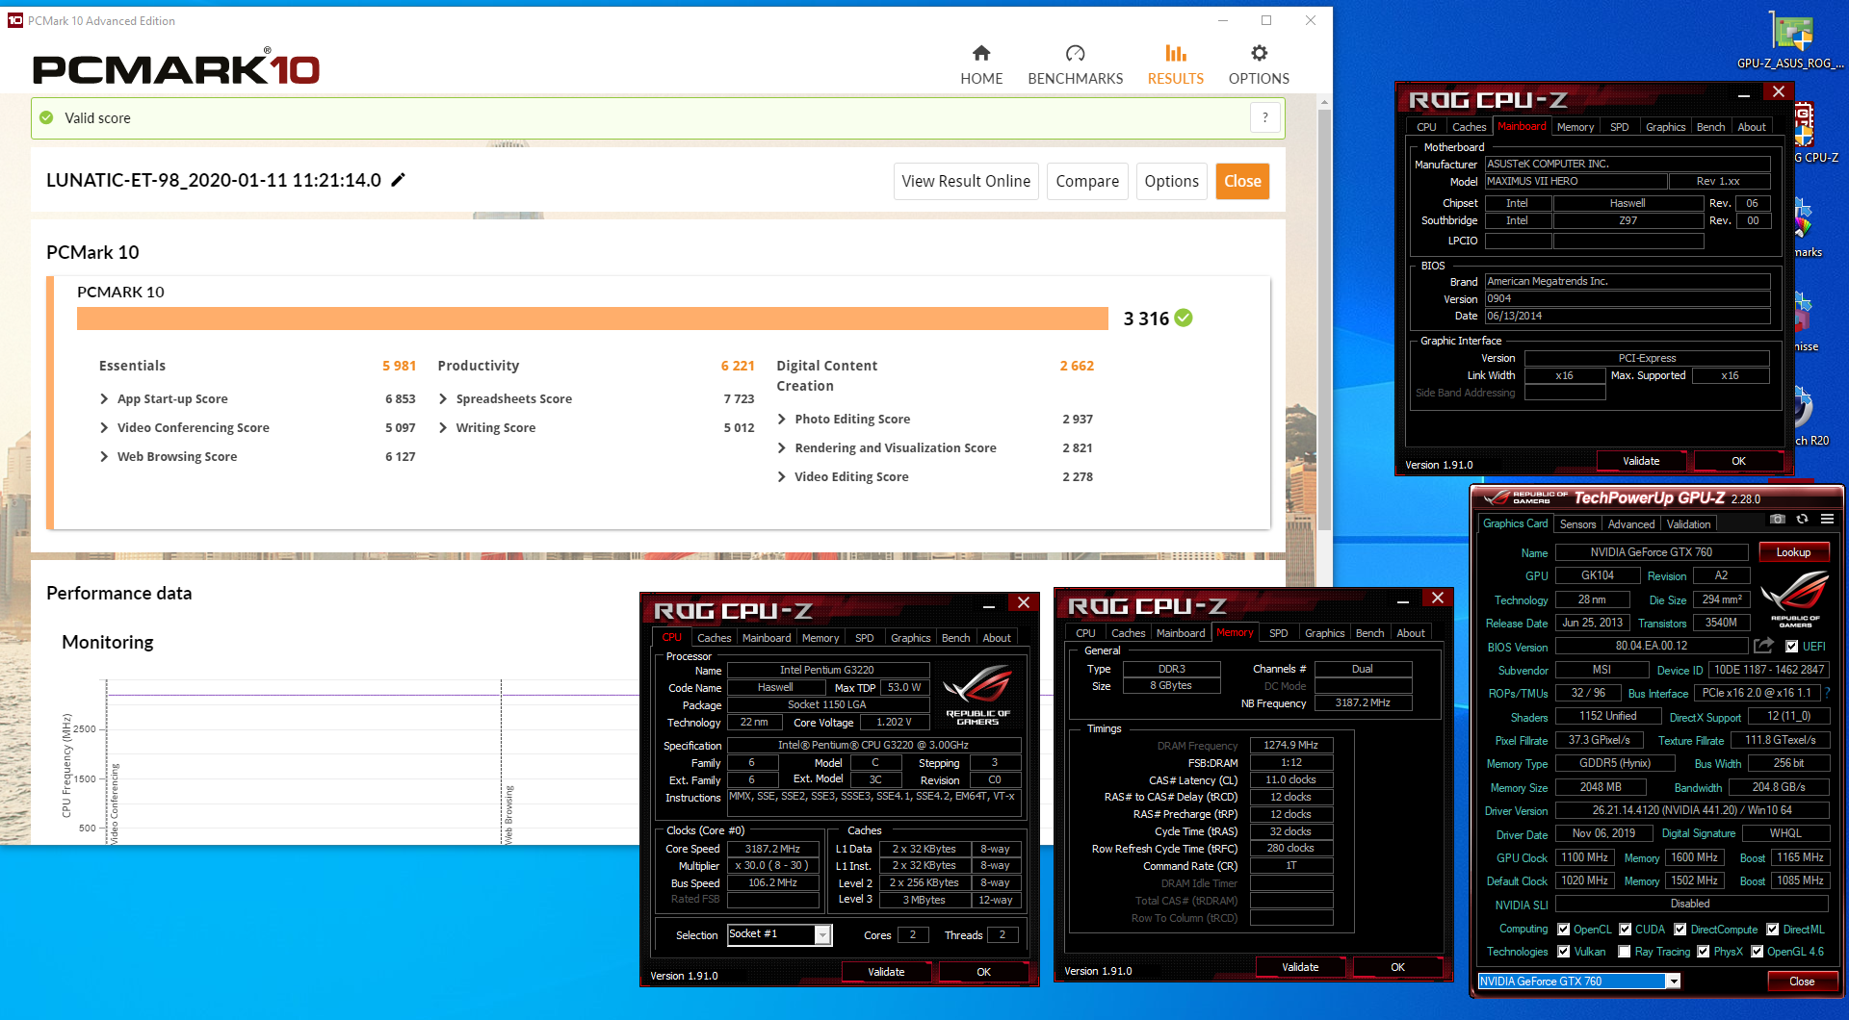Expand Spreadsheets Score row
Image resolution: width=1849 pixels, height=1020 pixels.
tap(443, 398)
